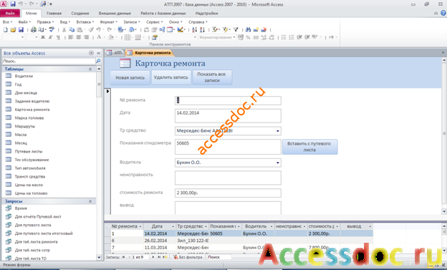Screen dimensions: 447x270
Task: Click the Вставить с путевого листа button
Action: (x=309, y=147)
